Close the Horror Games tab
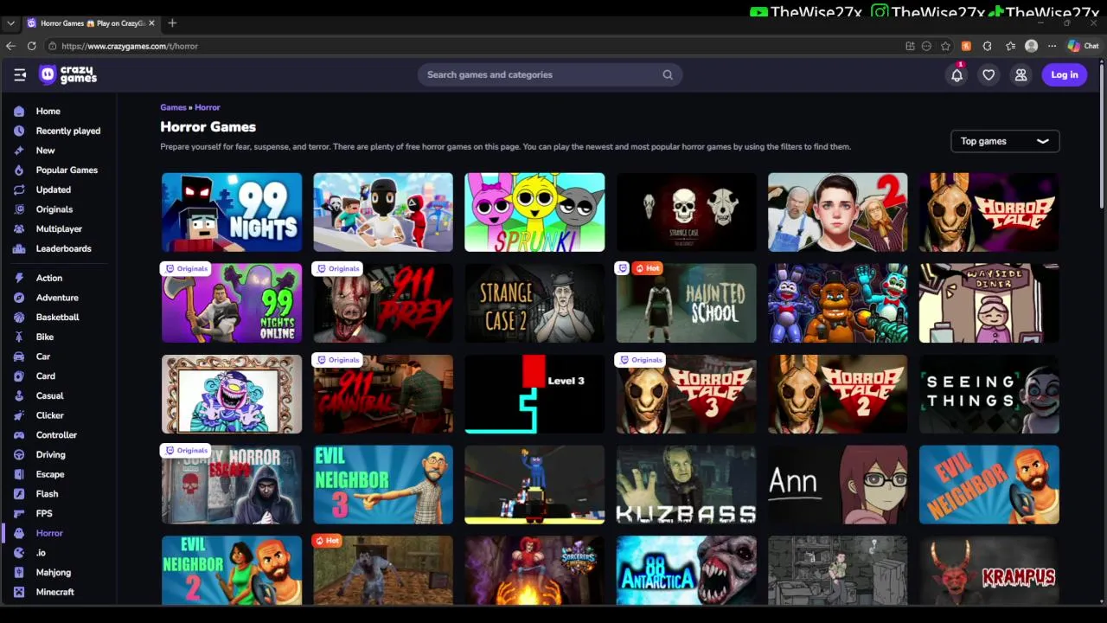 point(152,23)
